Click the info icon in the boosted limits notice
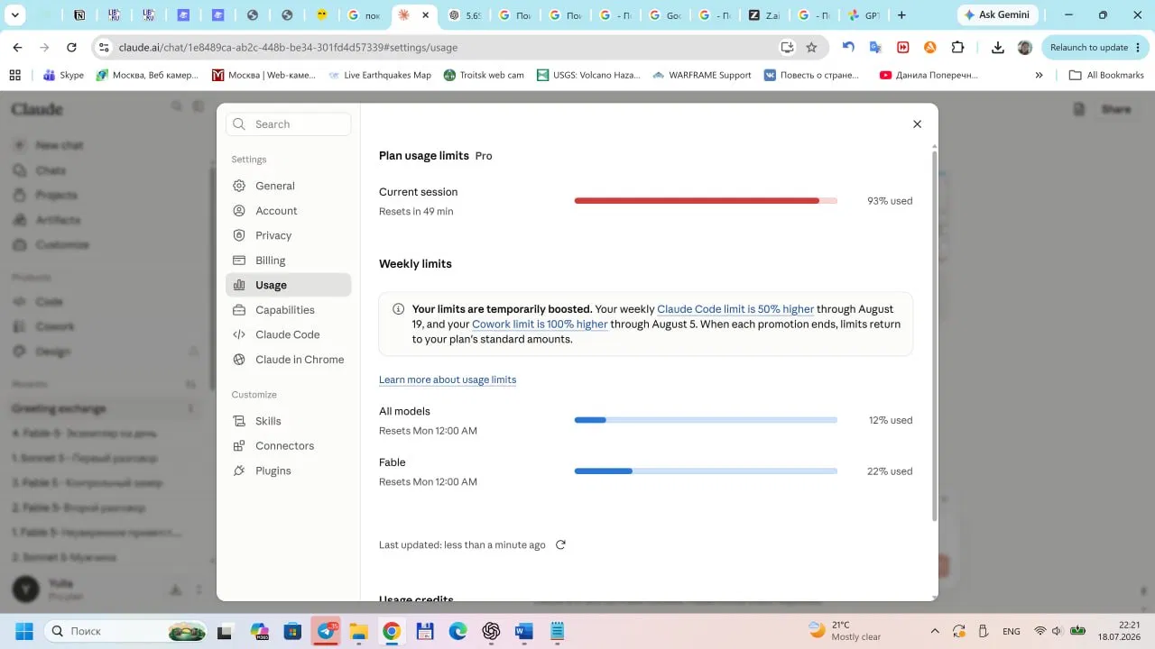Viewport: 1155px width, 649px height. (x=399, y=309)
